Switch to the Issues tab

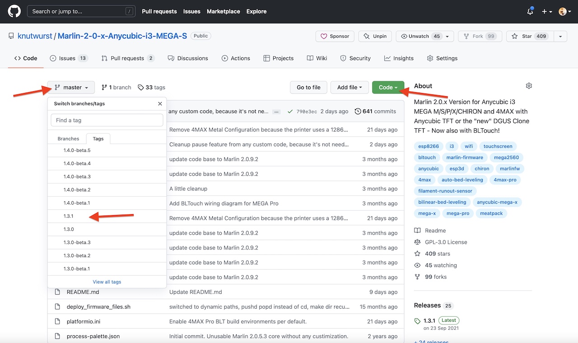click(69, 58)
